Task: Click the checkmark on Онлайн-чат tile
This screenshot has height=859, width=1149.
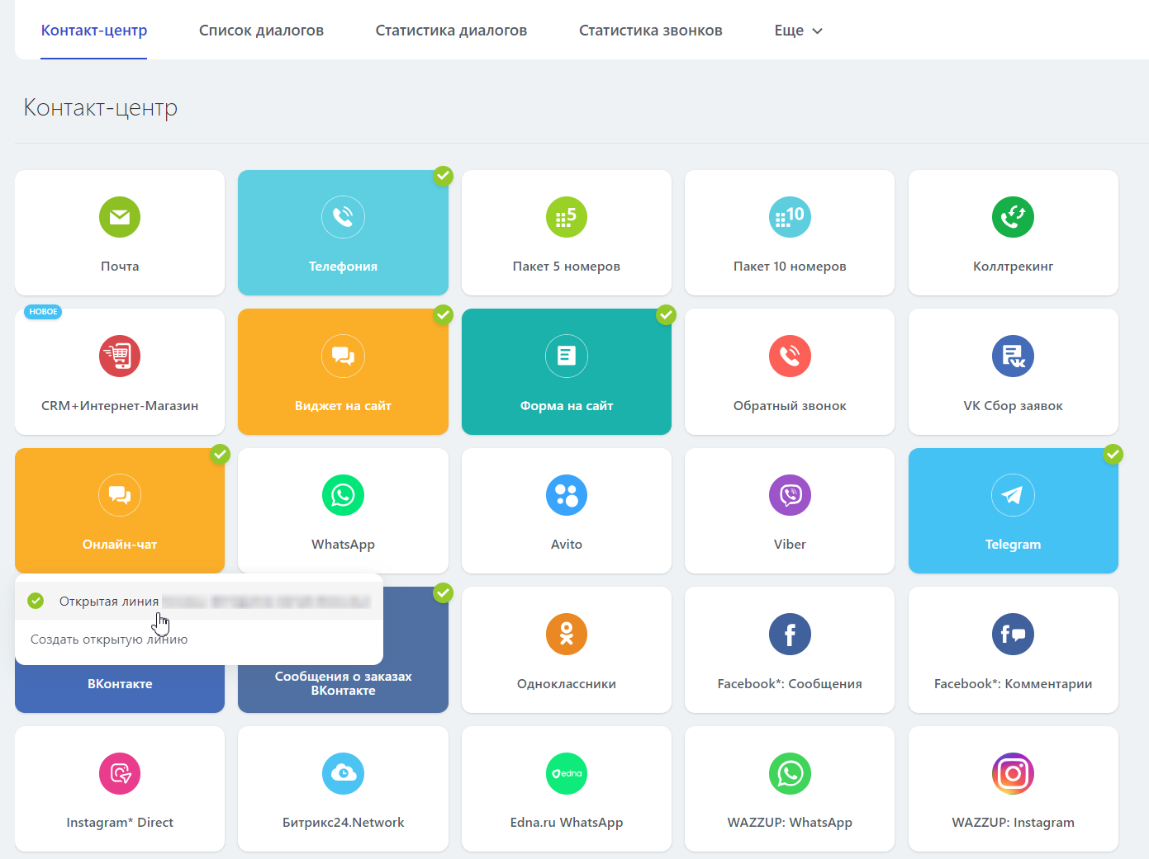Action: pyautogui.click(x=220, y=453)
